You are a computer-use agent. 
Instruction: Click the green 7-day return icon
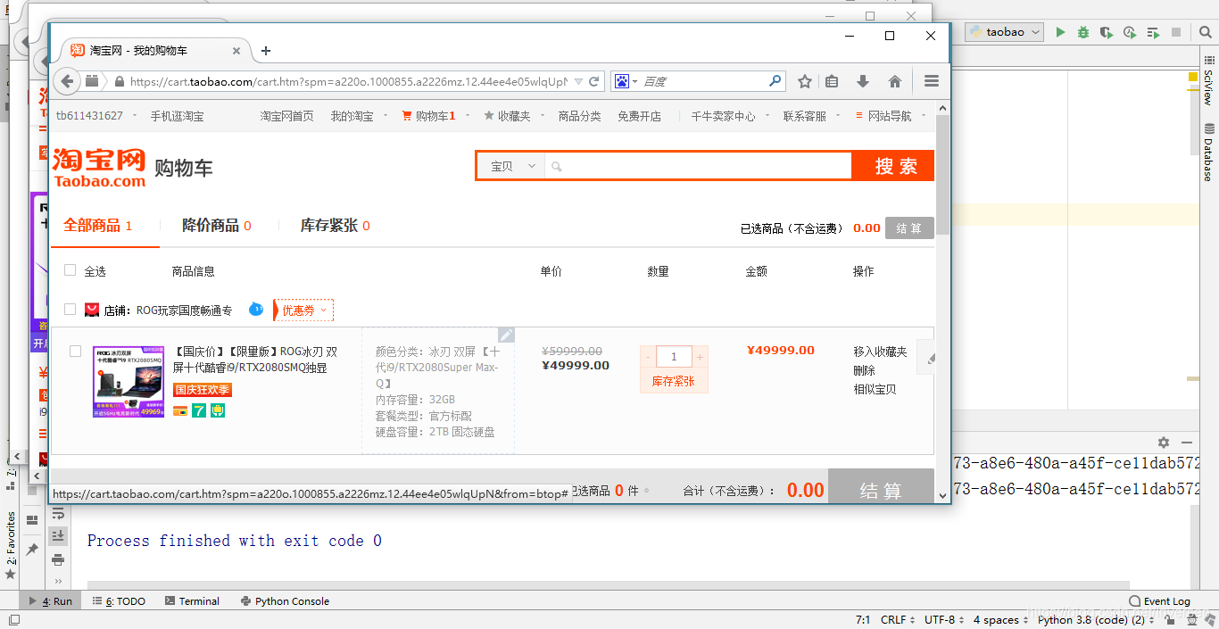[199, 410]
